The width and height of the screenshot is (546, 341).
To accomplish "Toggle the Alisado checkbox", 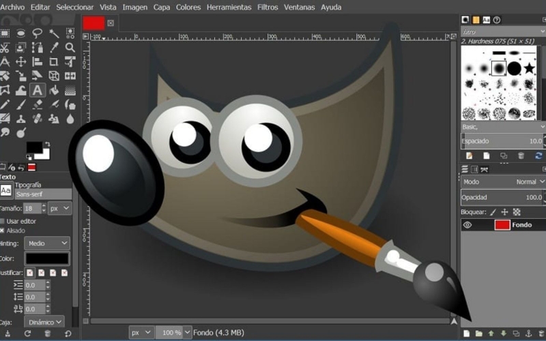I will click(3, 231).
